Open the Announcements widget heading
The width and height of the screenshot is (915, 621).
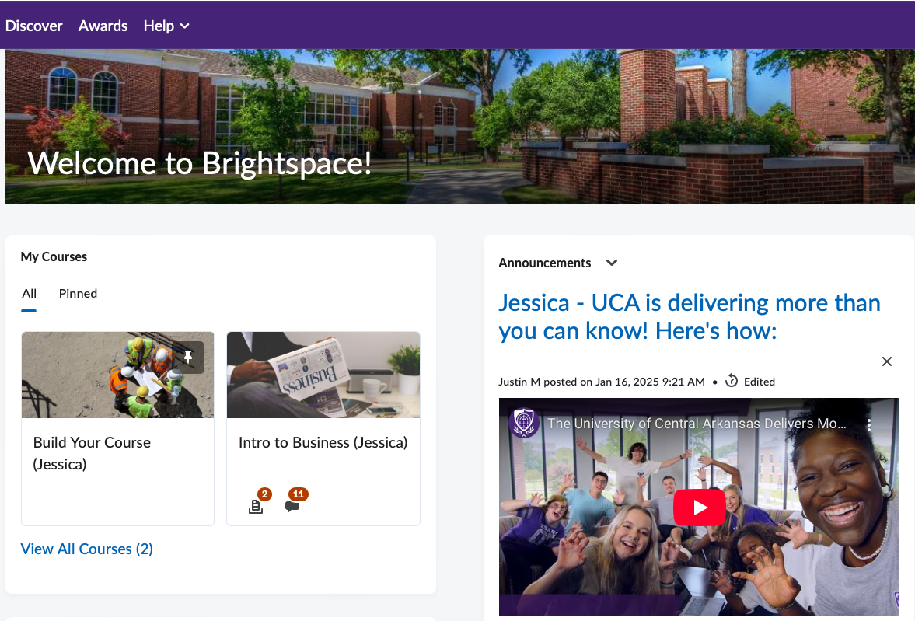click(544, 263)
